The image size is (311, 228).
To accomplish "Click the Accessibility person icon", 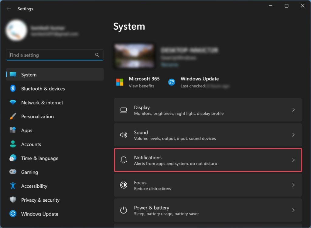I will click(x=14, y=186).
